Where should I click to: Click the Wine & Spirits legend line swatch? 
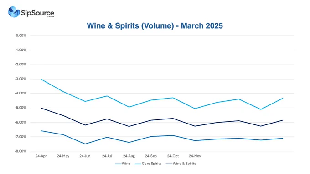click(x=169, y=164)
